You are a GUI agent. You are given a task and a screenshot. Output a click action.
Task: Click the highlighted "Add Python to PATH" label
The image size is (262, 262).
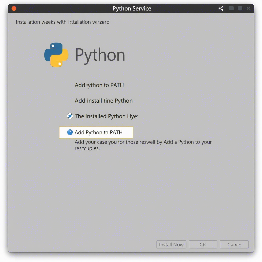tap(99, 132)
